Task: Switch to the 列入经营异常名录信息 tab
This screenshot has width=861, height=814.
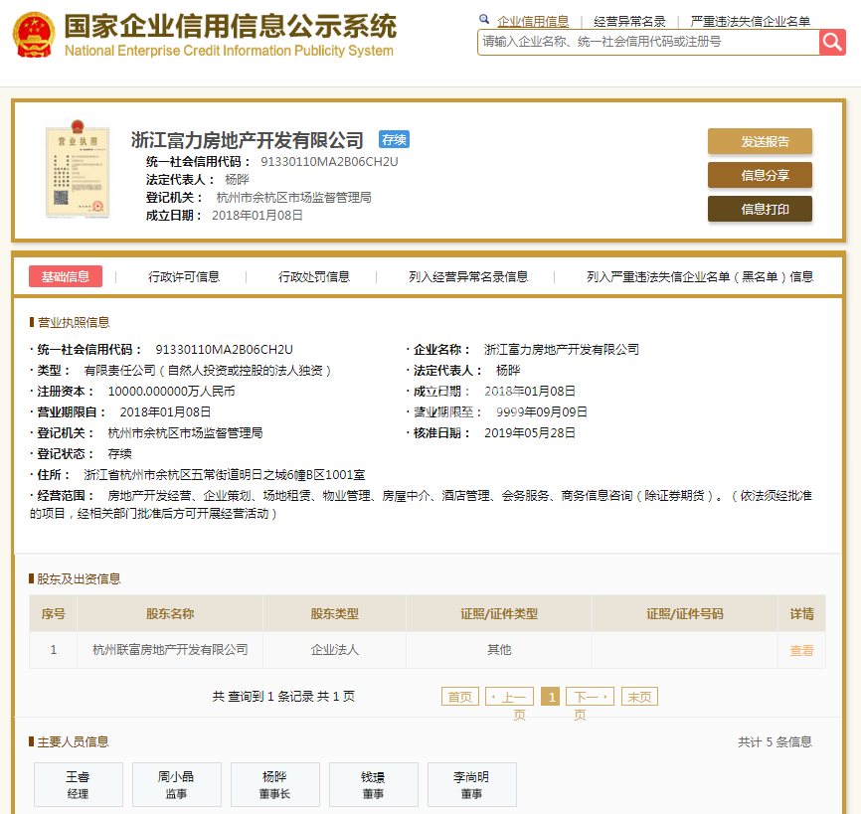Action: coord(468,276)
